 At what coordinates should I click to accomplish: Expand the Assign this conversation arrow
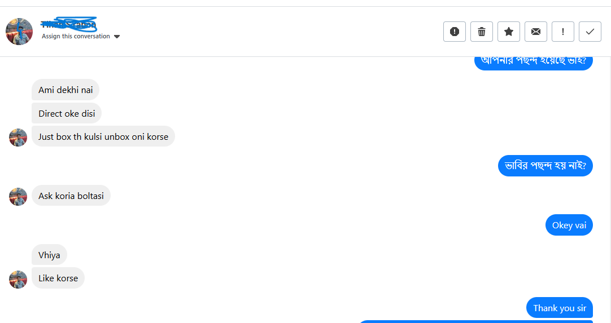pyautogui.click(x=117, y=37)
